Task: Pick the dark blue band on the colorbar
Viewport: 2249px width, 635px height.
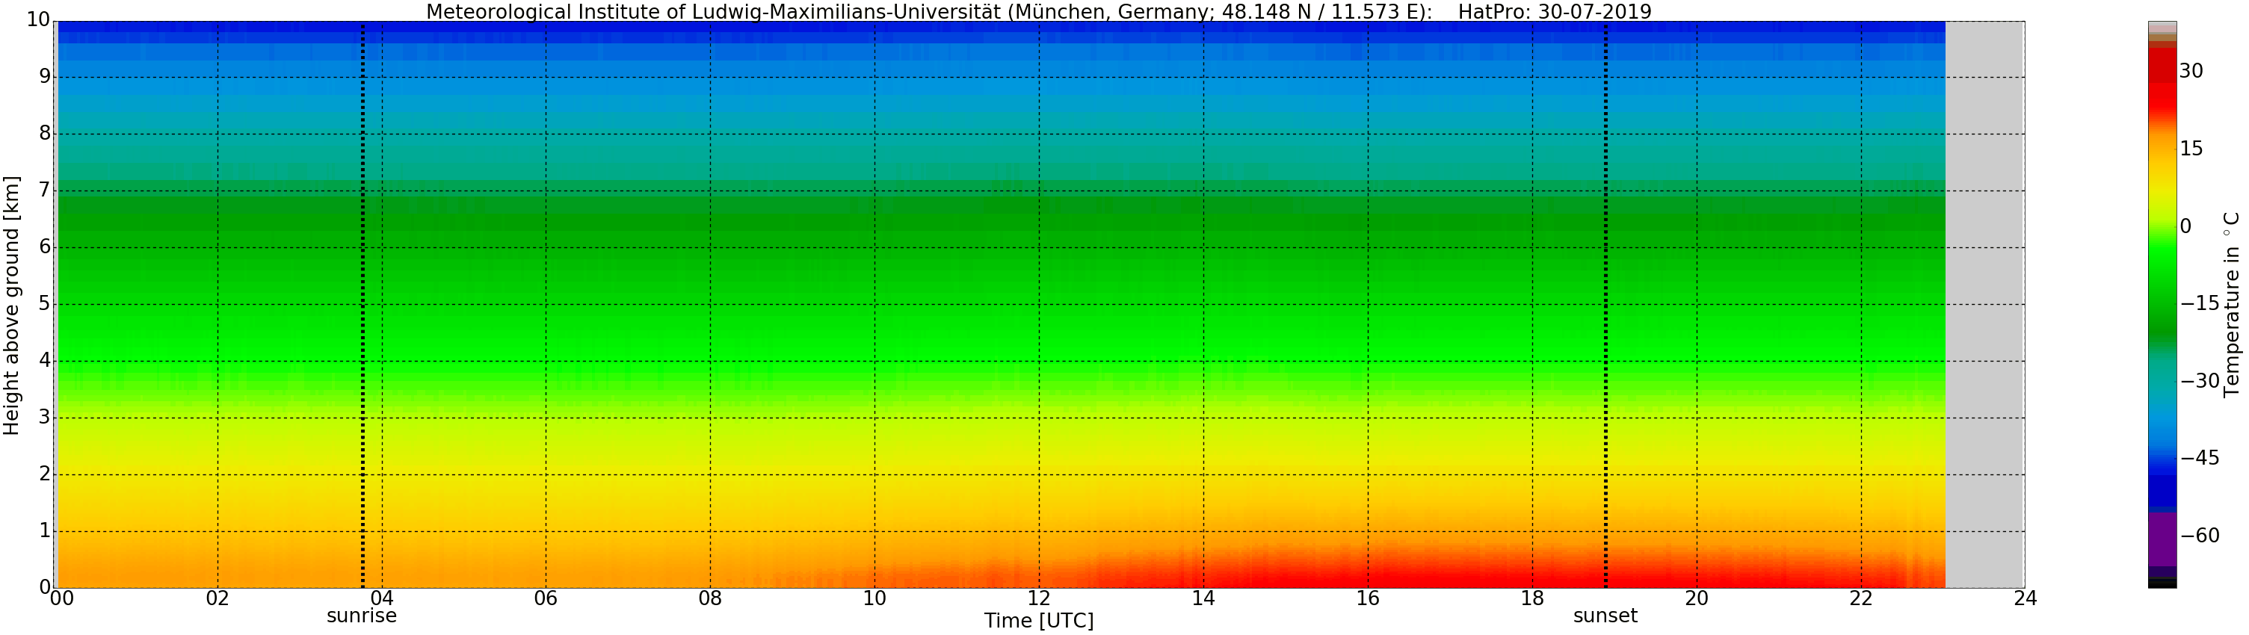Action: (2162, 490)
